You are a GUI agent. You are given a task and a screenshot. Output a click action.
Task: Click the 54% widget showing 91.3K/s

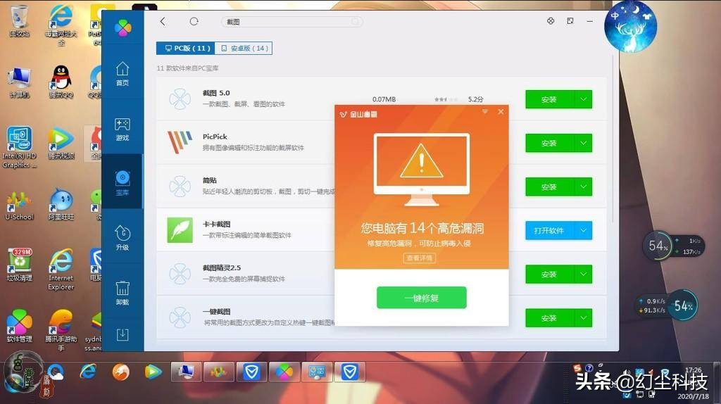tap(666, 305)
